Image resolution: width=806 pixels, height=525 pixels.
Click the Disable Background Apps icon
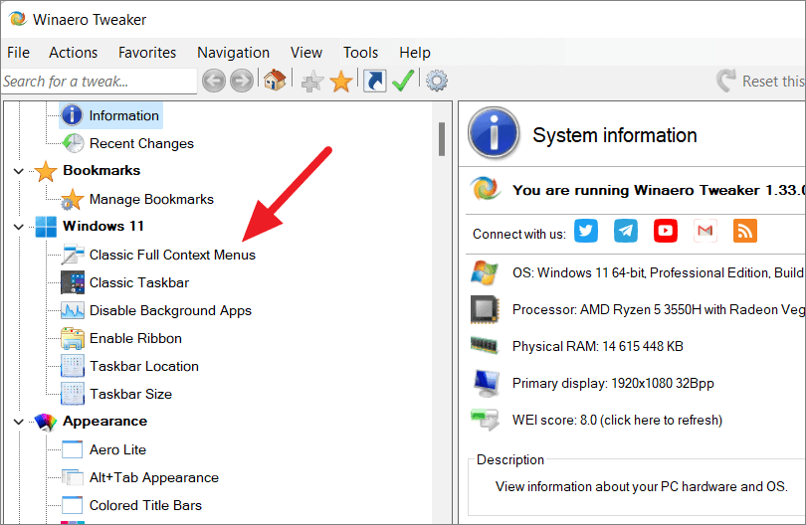pos(73,310)
